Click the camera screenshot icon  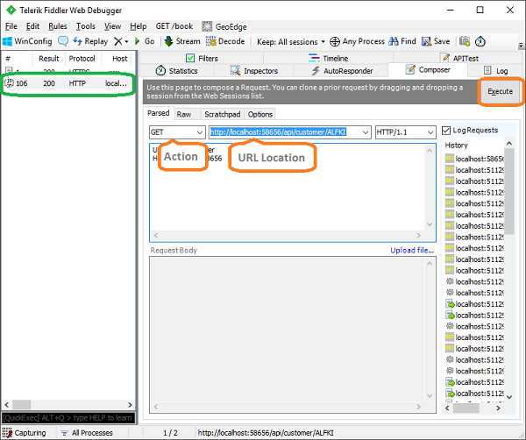[465, 41]
